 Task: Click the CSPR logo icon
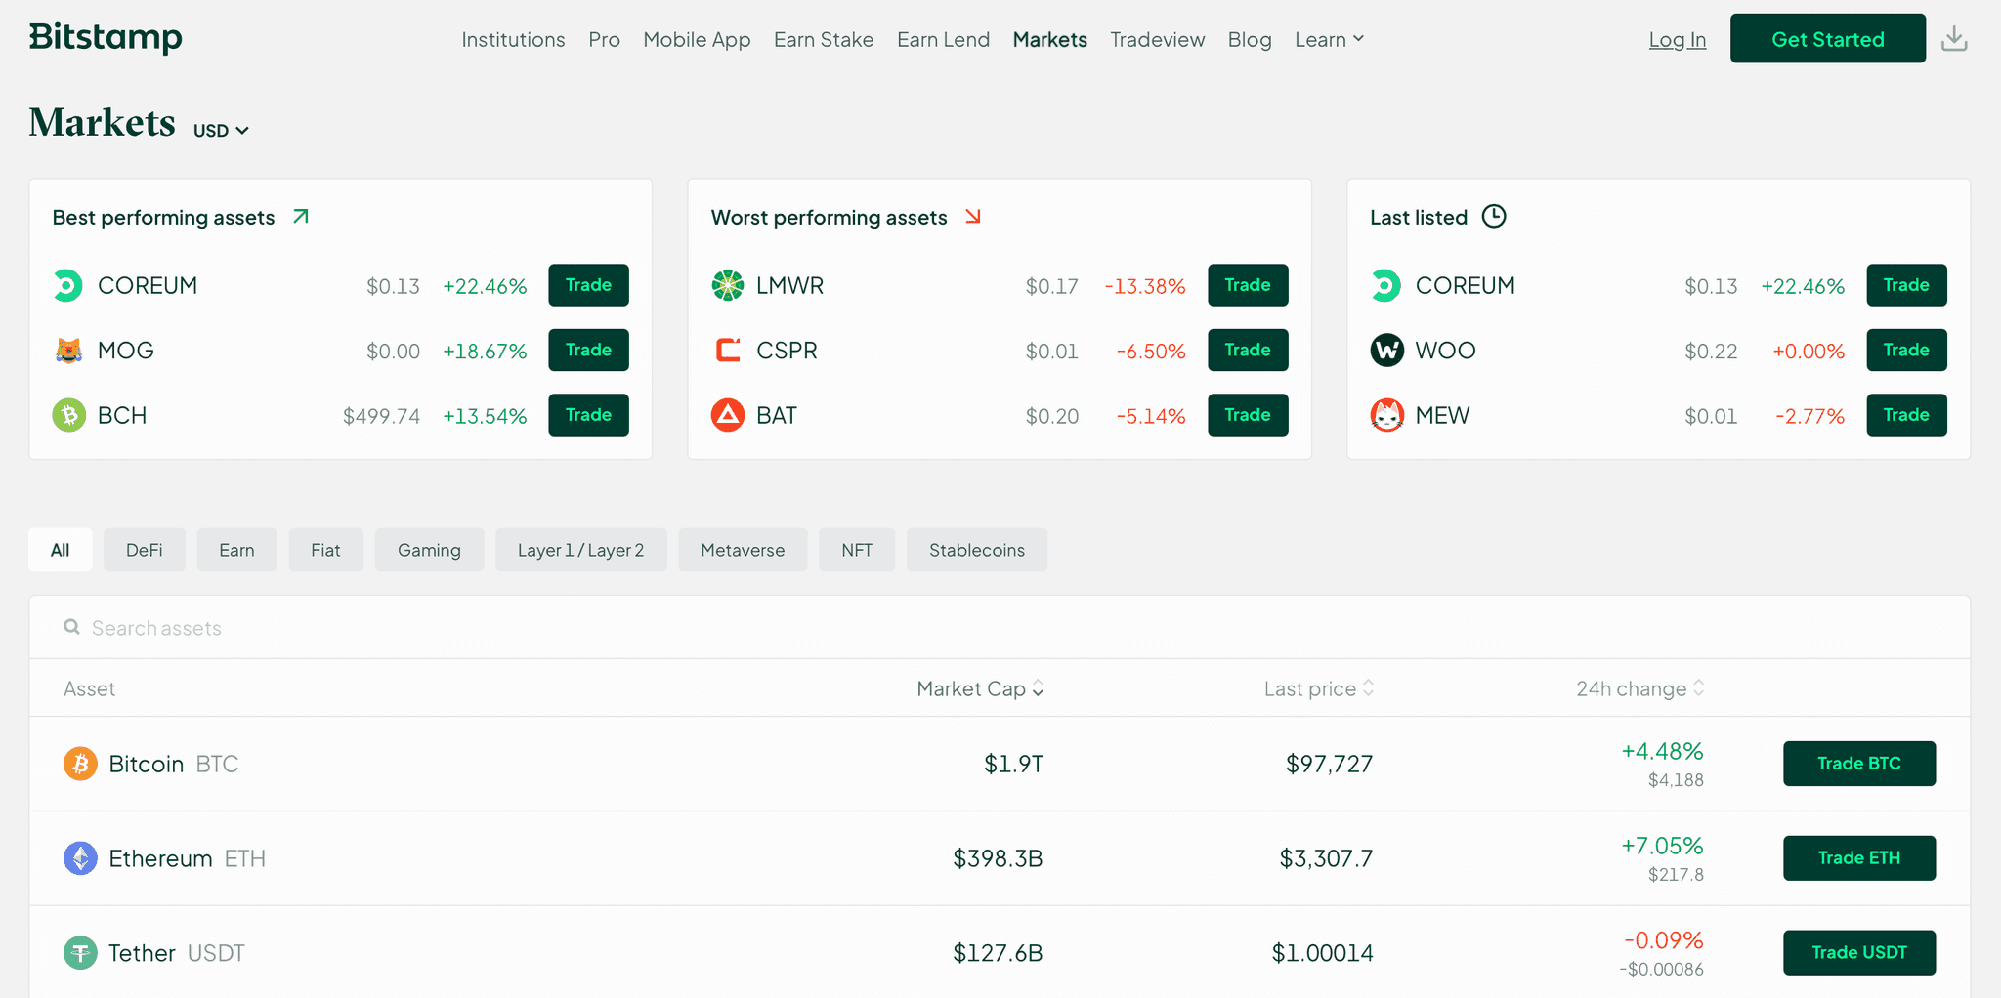coord(727,350)
